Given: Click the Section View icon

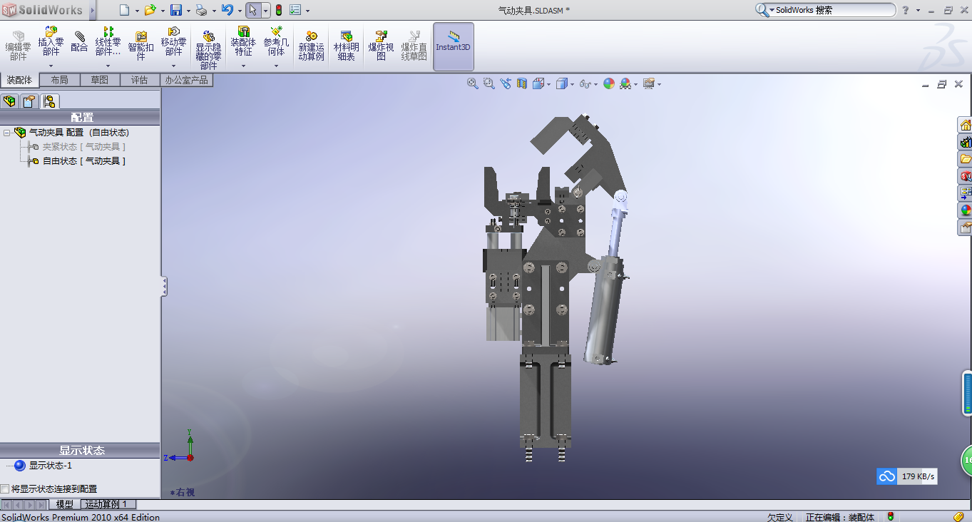Looking at the screenshot, I should [x=522, y=83].
